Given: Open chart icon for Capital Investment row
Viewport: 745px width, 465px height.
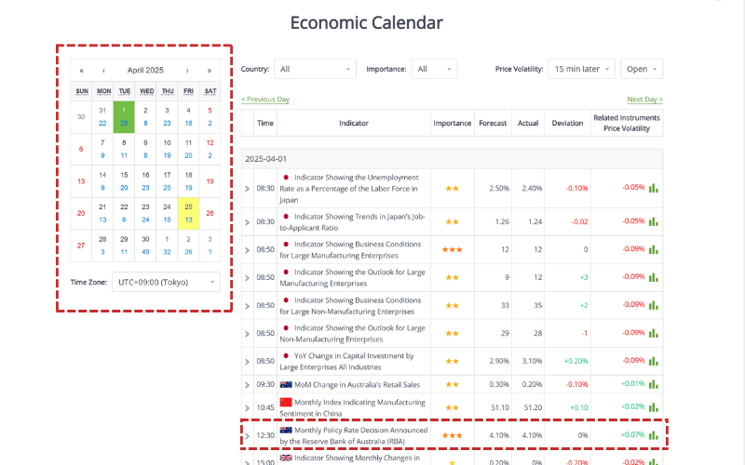Looking at the screenshot, I should [x=654, y=361].
